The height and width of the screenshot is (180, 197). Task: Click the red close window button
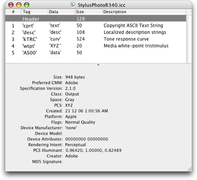11,5
